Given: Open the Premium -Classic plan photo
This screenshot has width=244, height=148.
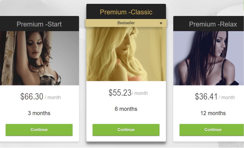Looking at the screenshot, I should 126,54.
